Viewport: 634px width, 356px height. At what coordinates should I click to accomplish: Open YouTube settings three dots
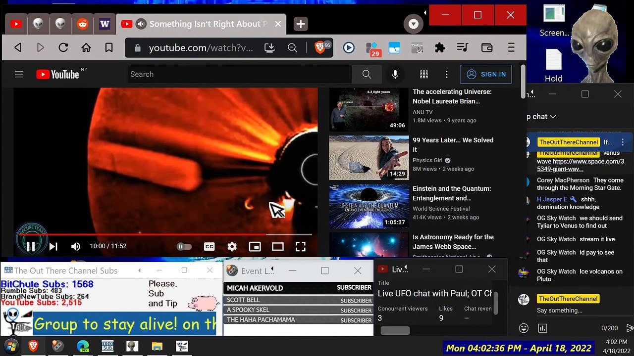pos(447,74)
